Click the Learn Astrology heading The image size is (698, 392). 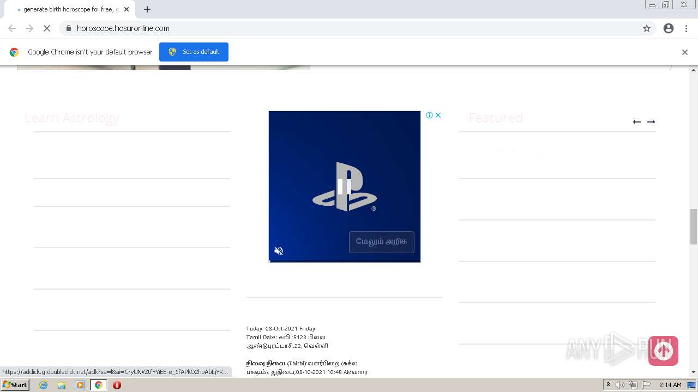pos(72,118)
